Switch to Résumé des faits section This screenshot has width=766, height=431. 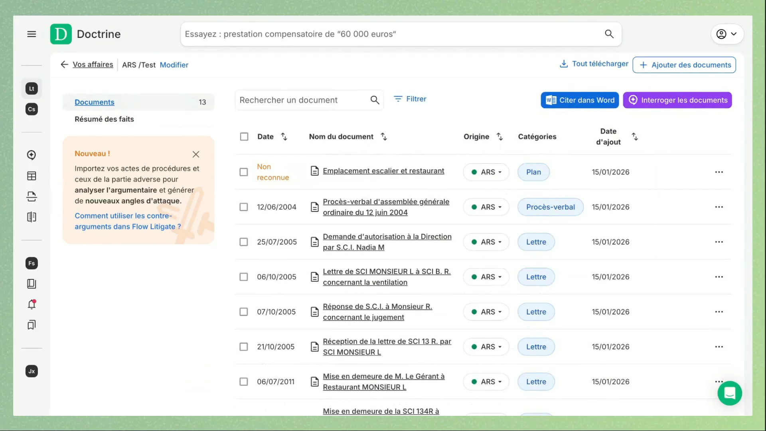pos(104,119)
